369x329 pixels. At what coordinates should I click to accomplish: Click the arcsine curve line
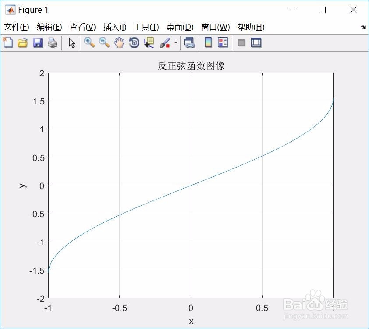point(191,186)
